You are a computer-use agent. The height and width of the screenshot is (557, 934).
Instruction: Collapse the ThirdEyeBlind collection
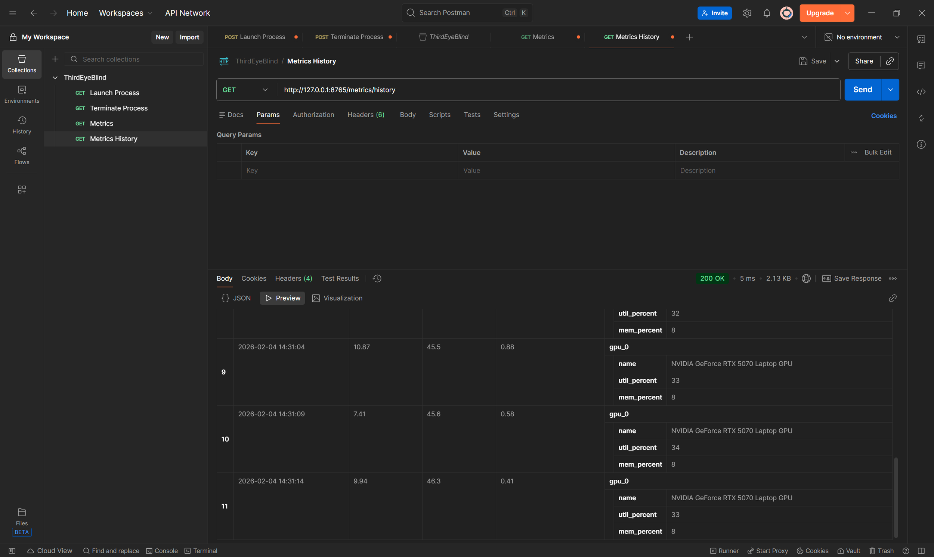click(55, 77)
